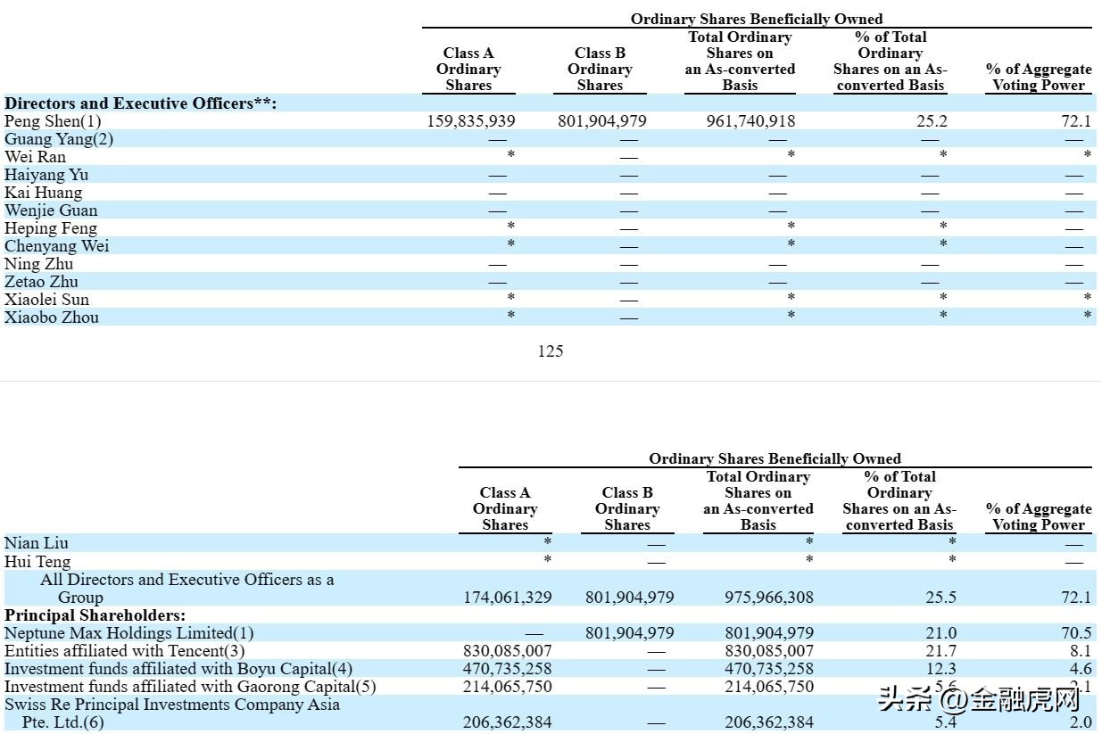The width and height of the screenshot is (1102, 734).
Task: Select the Hui Teng row label
Action: 37,562
